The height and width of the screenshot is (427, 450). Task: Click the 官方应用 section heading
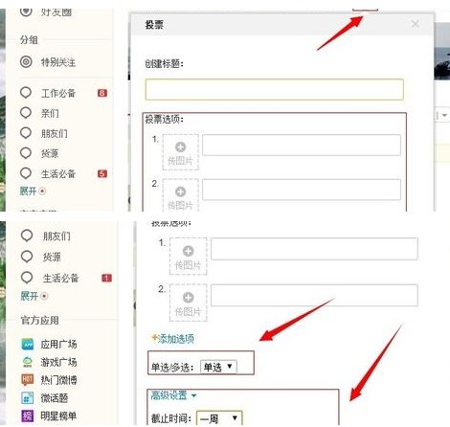(x=40, y=320)
